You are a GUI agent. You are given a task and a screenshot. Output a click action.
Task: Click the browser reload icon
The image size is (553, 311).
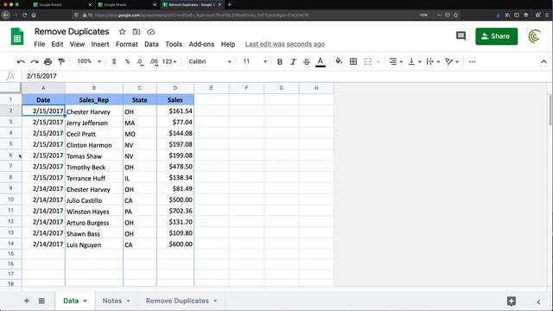[x=24, y=16]
